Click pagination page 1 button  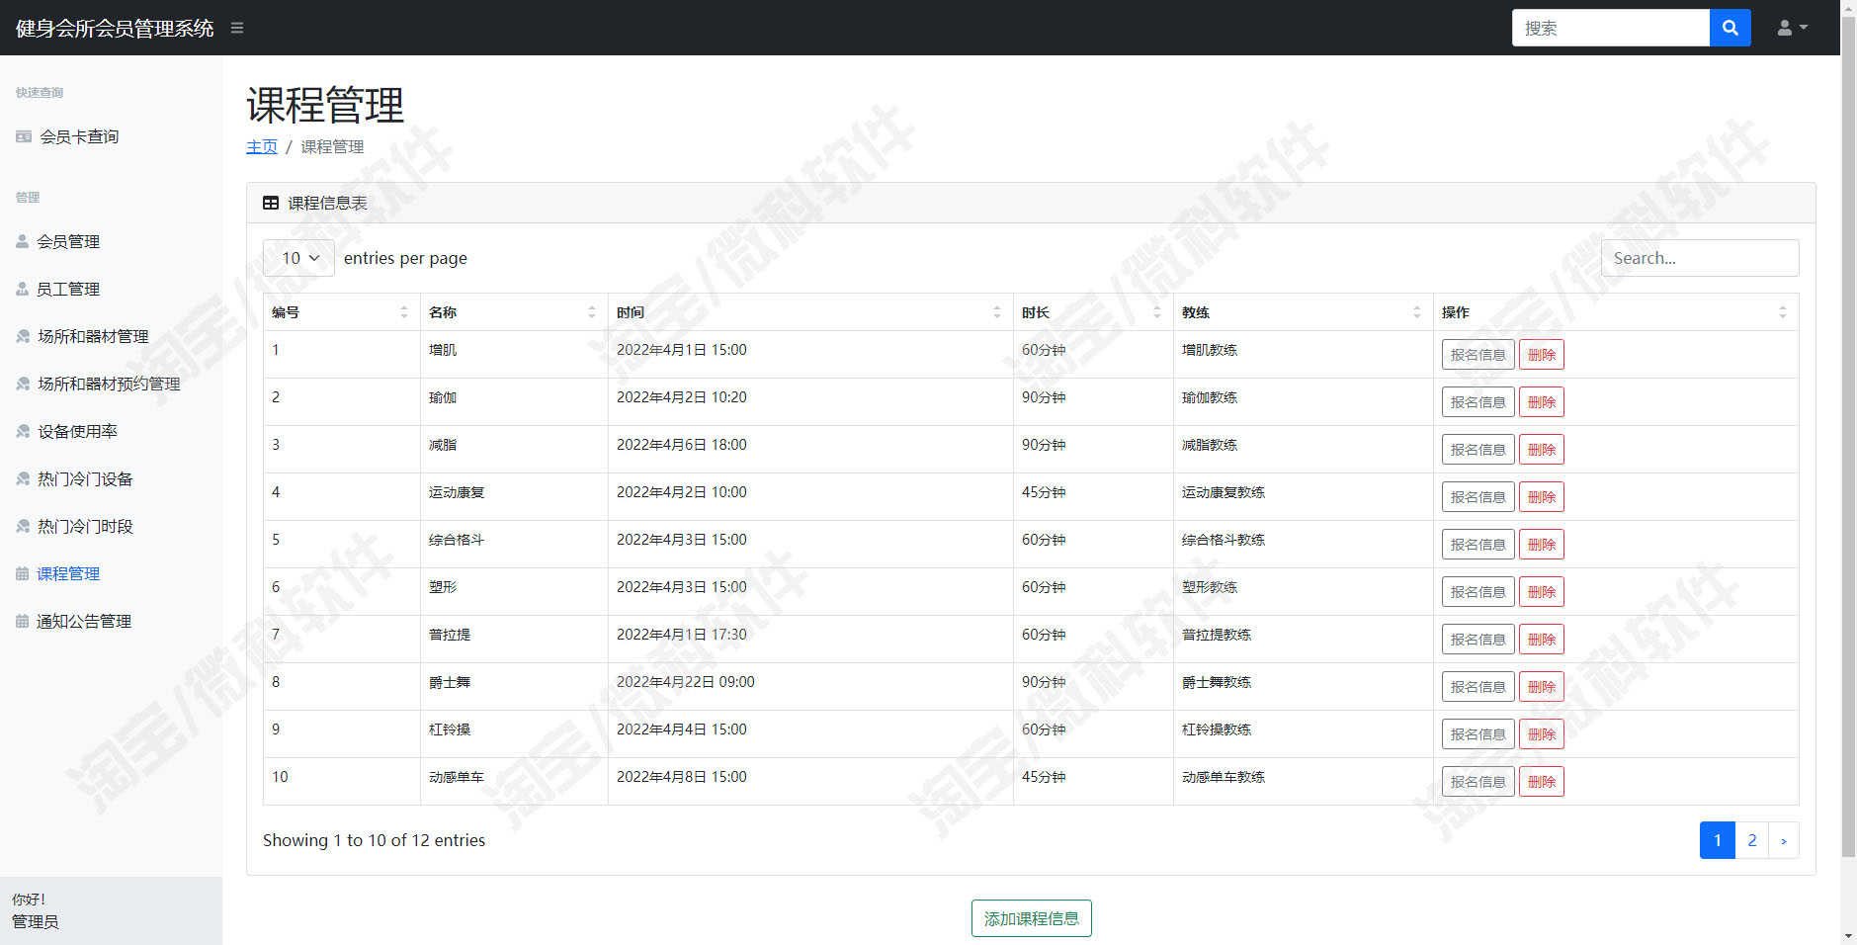[1718, 840]
